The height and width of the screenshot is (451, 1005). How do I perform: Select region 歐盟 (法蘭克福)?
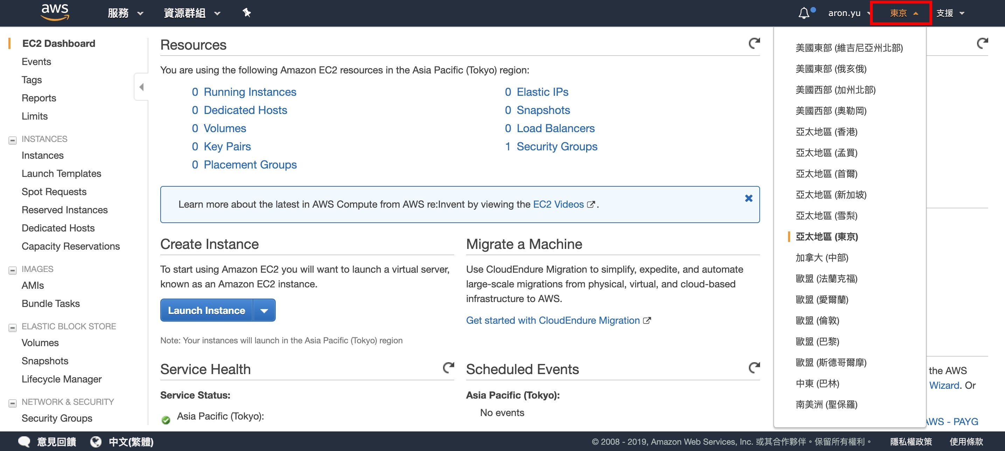tap(826, 279)
